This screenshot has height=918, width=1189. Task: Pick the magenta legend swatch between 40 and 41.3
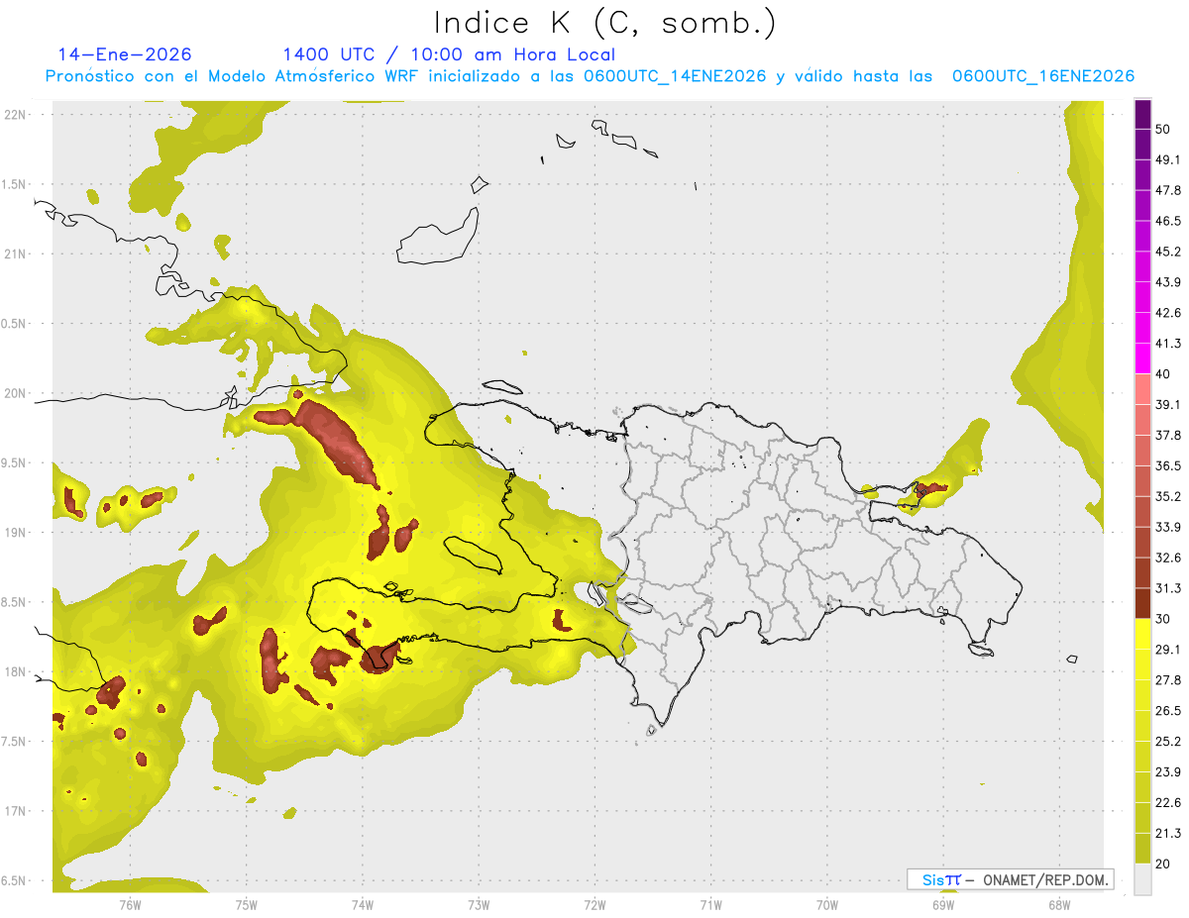click(x=1143, y=358)
